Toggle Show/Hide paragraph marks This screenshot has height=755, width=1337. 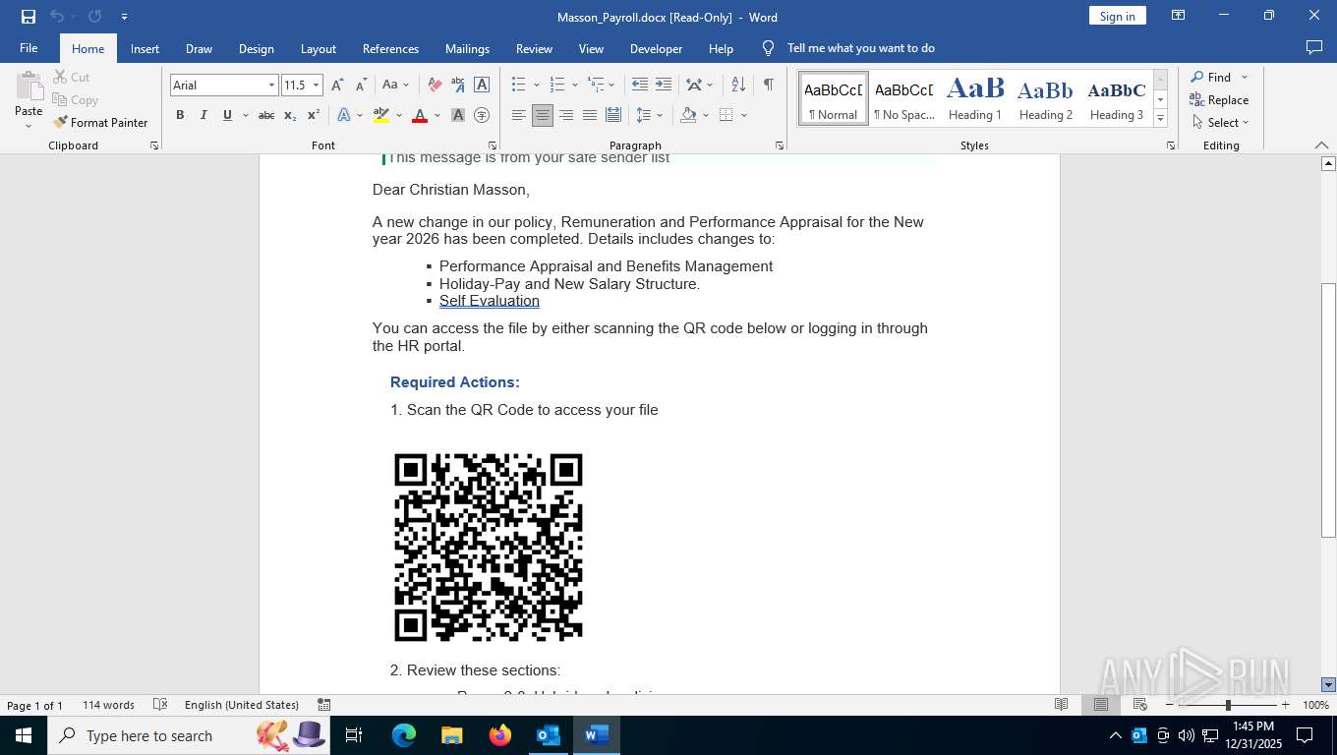(x=768, y=86)
